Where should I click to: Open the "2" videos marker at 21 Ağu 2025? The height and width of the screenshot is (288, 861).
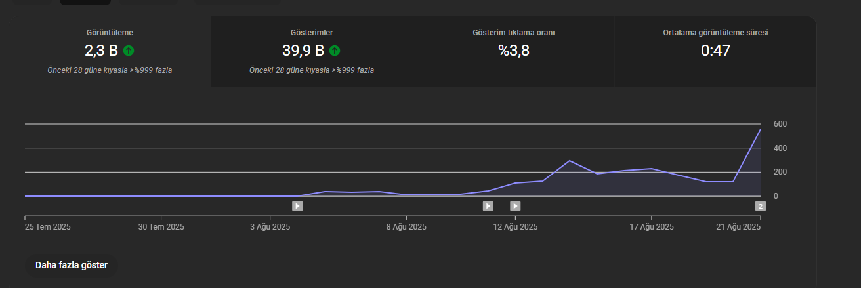[x=761, y=206]
